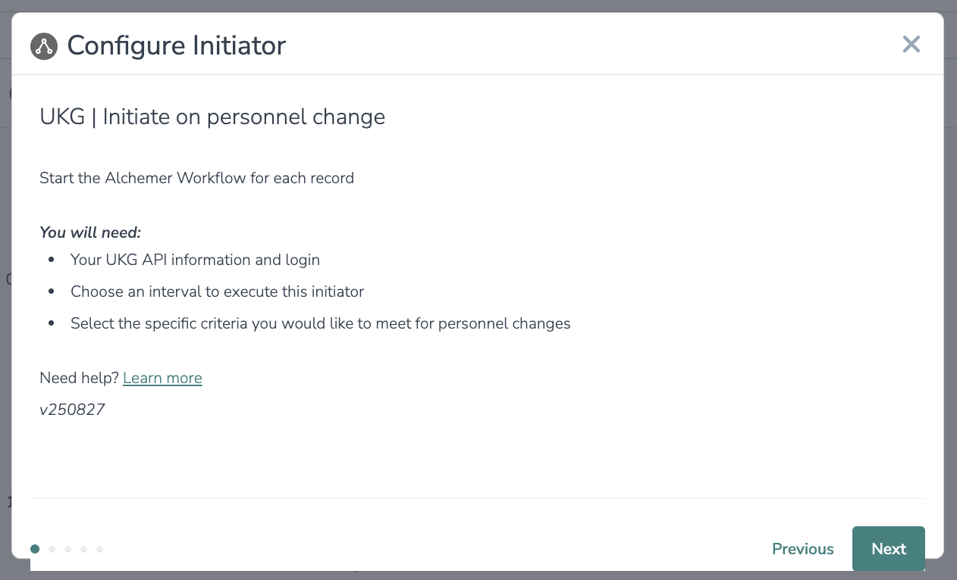957x580 pixels.
Task: Click the Start the Alchemer Workflow description
Action: pyautogui.click(x=196, y=179)
